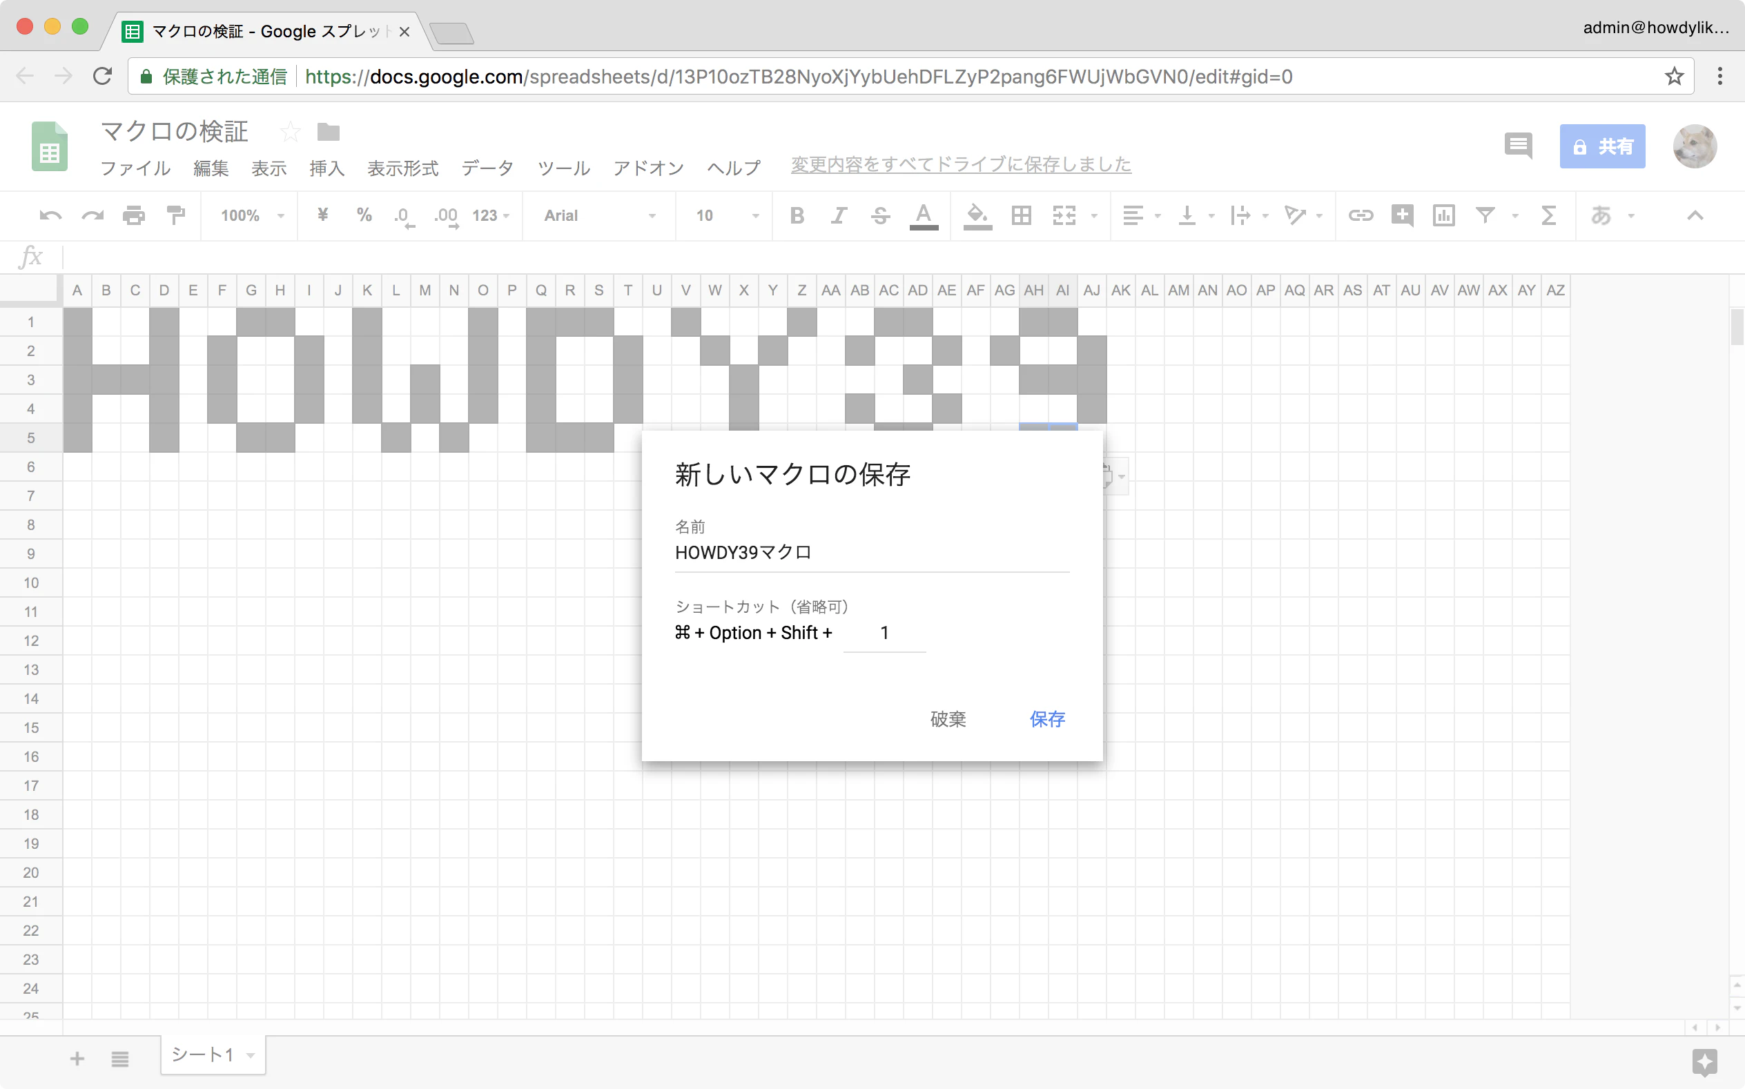Click the undo icon in toolbar

tap(50, 215)
